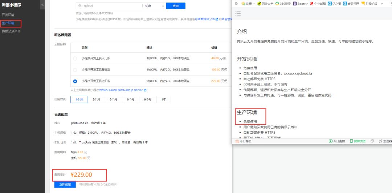This screenshot has width=392, height=193.
Task: Expand more bookmarks with the » chevron
Action: point(382,4)
